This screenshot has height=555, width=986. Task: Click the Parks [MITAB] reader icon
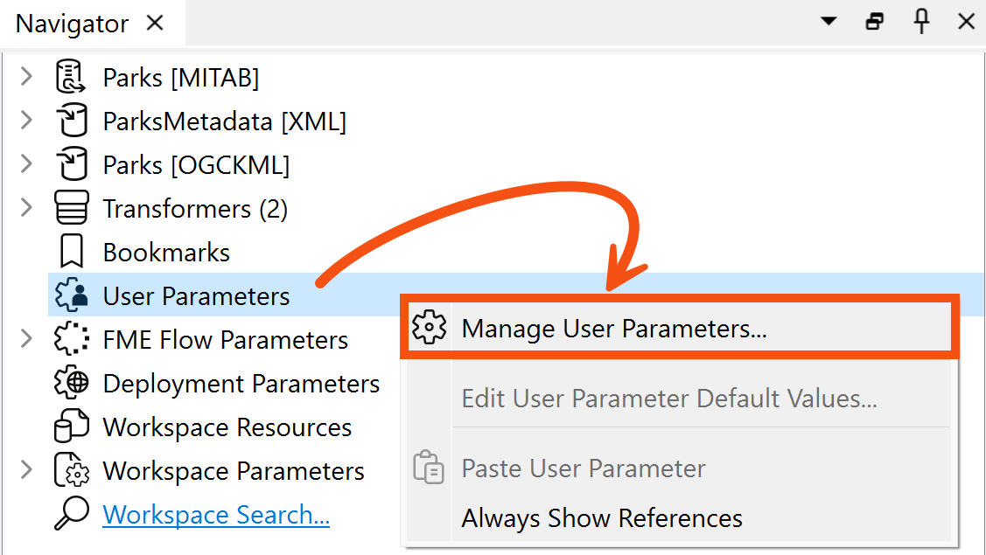[70, 77]
